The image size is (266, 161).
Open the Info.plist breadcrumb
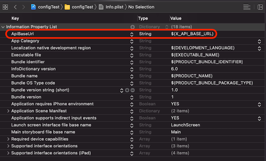111,7
